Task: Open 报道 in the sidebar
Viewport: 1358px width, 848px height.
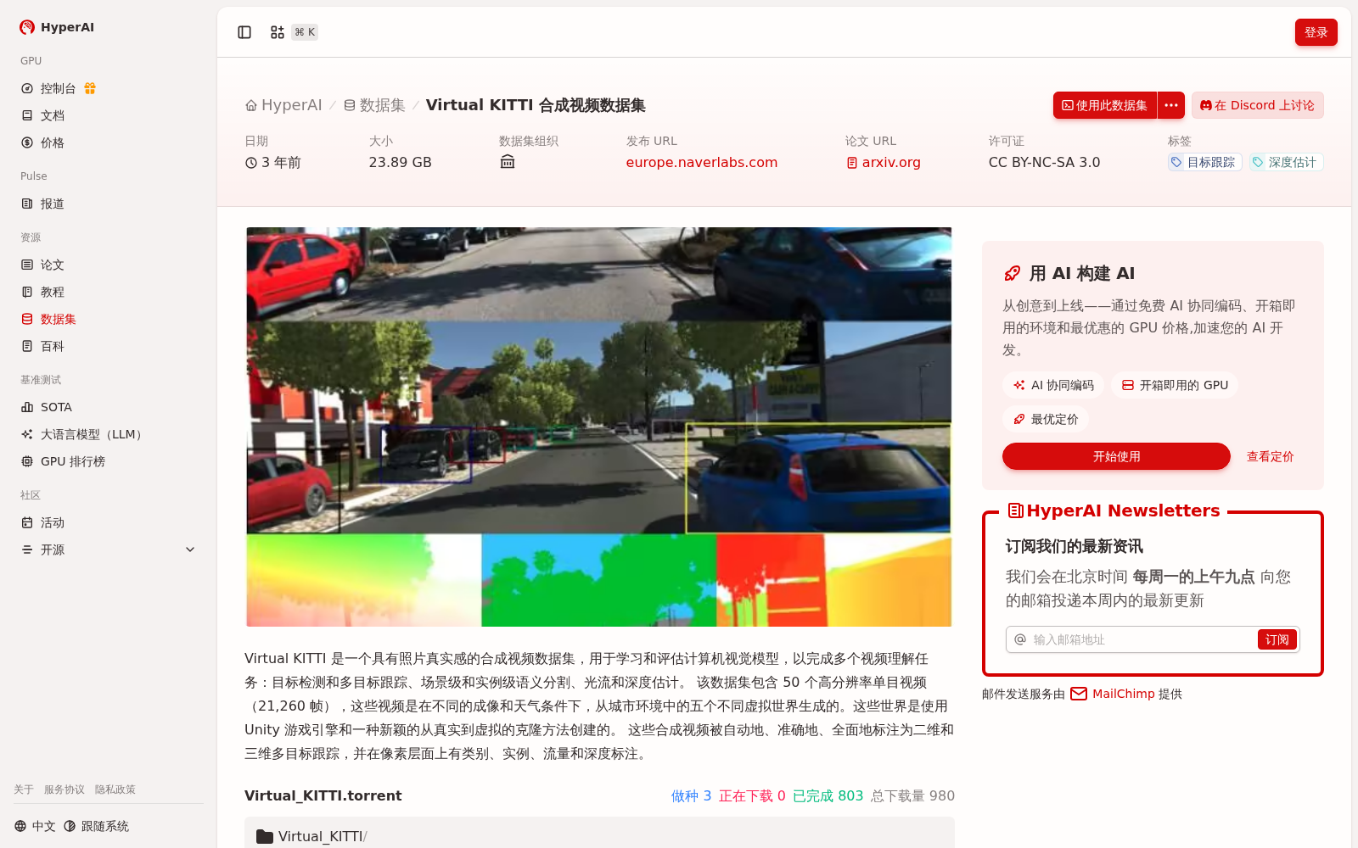Action: [x=108, y=204]
